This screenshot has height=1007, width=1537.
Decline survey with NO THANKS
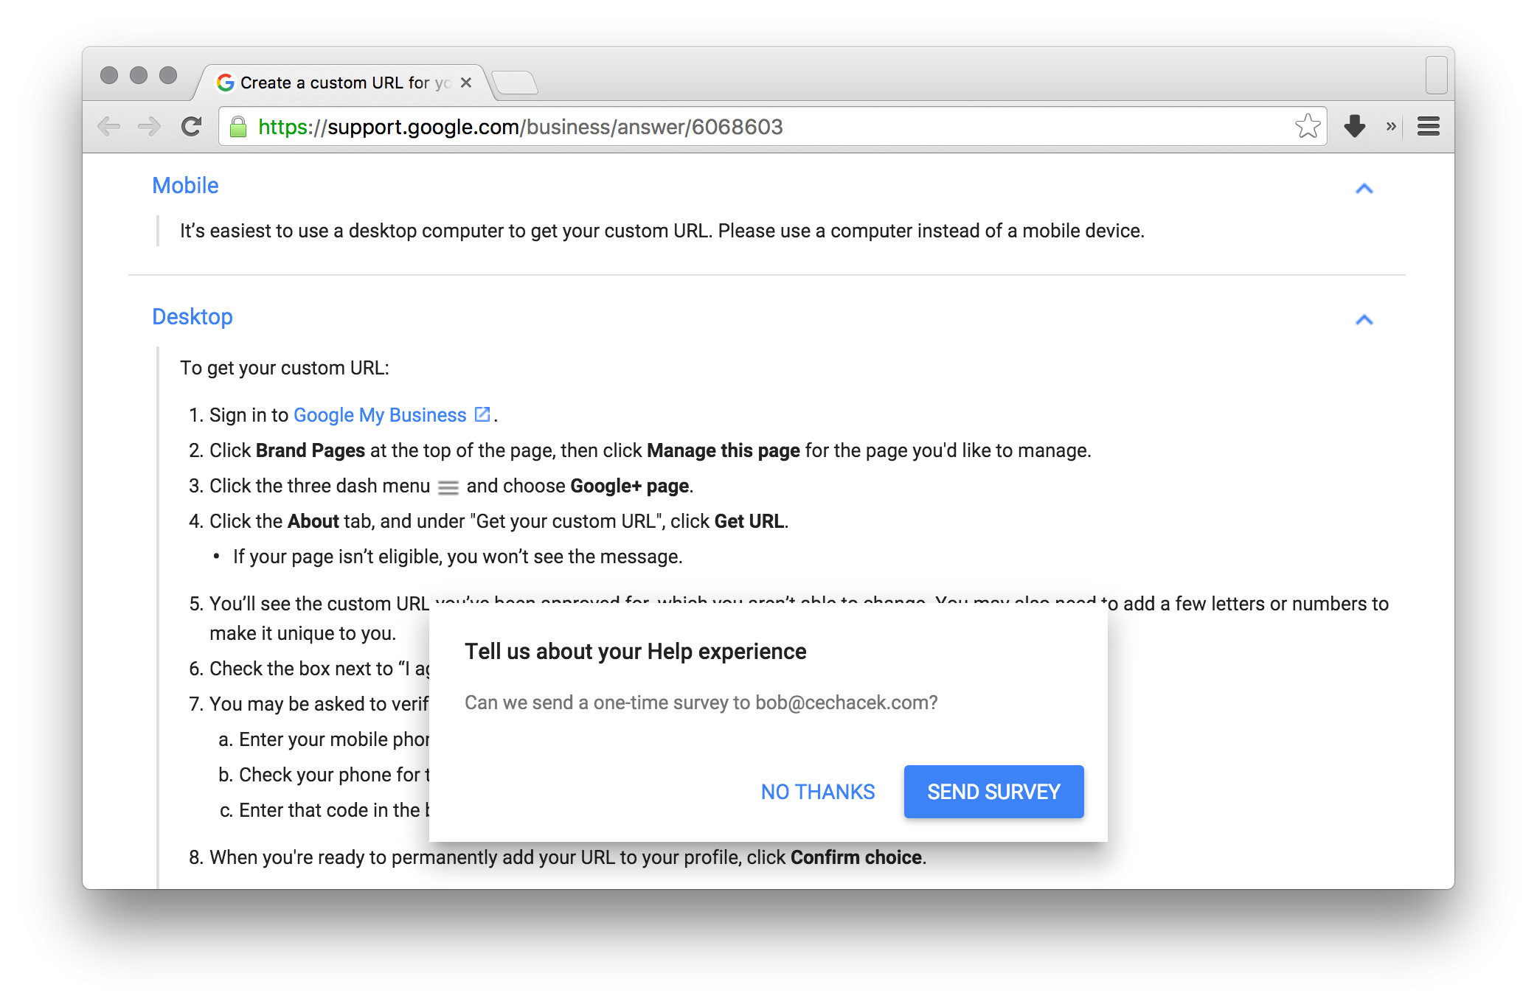(818, 792)
